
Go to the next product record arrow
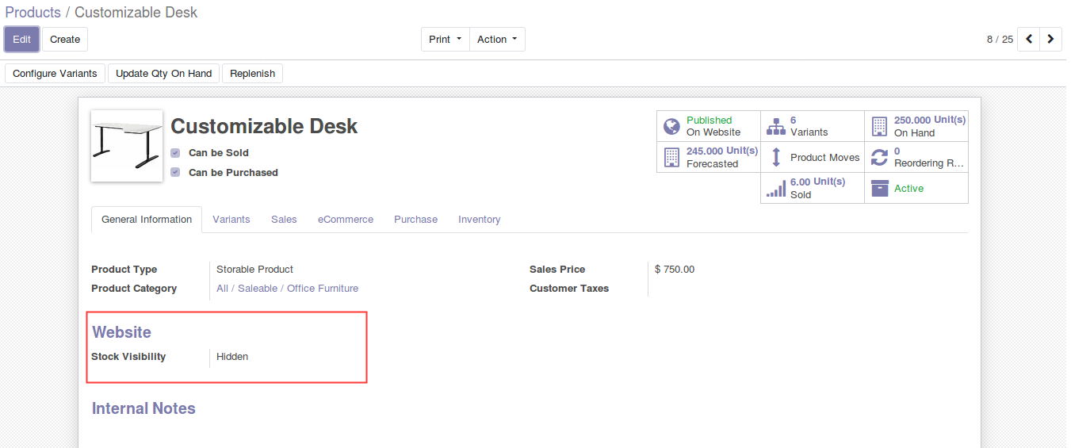1050,39
